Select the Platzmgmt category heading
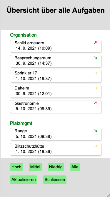The width and height of the screenshot is (110, 197). click(x=21, y=123)
